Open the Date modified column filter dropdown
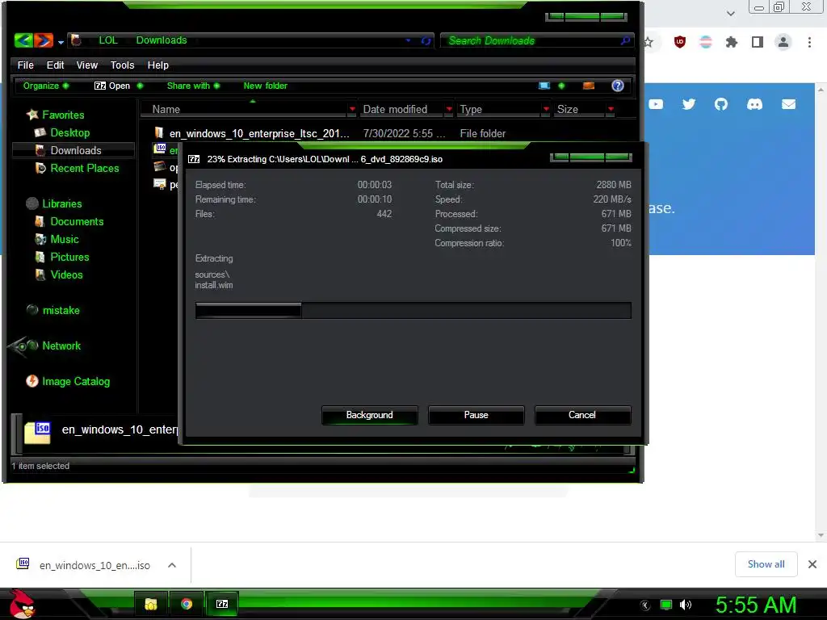 (x=449, y=109)
